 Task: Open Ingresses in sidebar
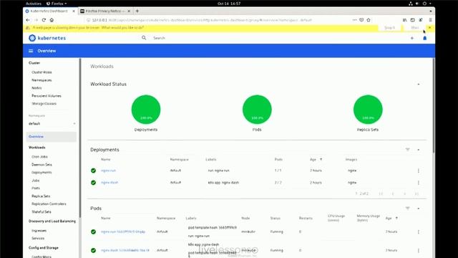coord(39,231)
